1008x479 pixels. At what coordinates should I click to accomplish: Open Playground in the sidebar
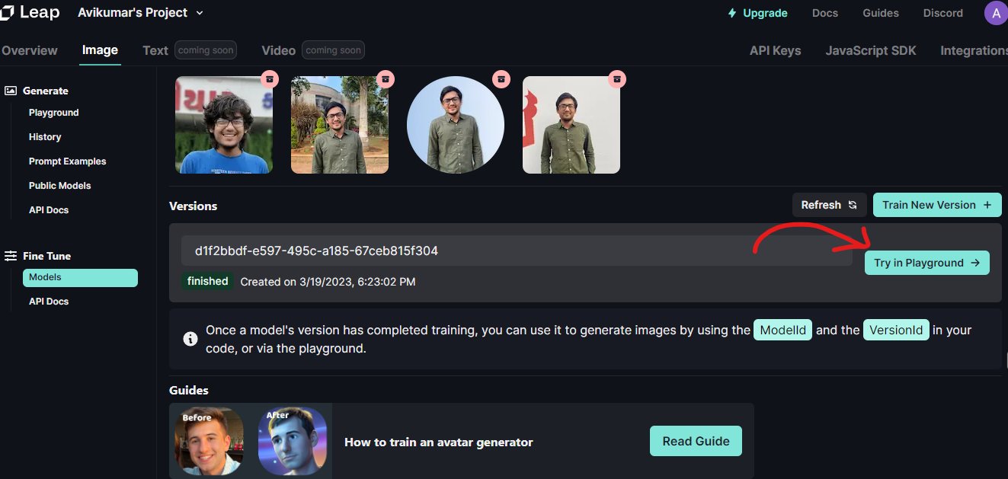[x=53, y=113]
